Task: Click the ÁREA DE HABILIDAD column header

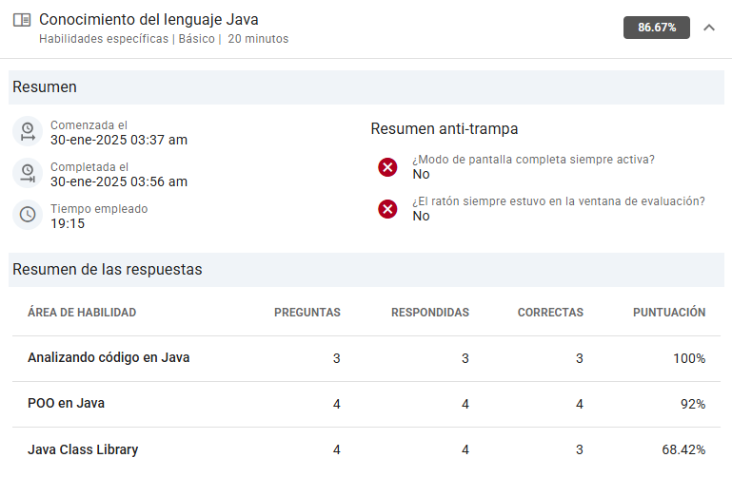Action: (82, 313)
